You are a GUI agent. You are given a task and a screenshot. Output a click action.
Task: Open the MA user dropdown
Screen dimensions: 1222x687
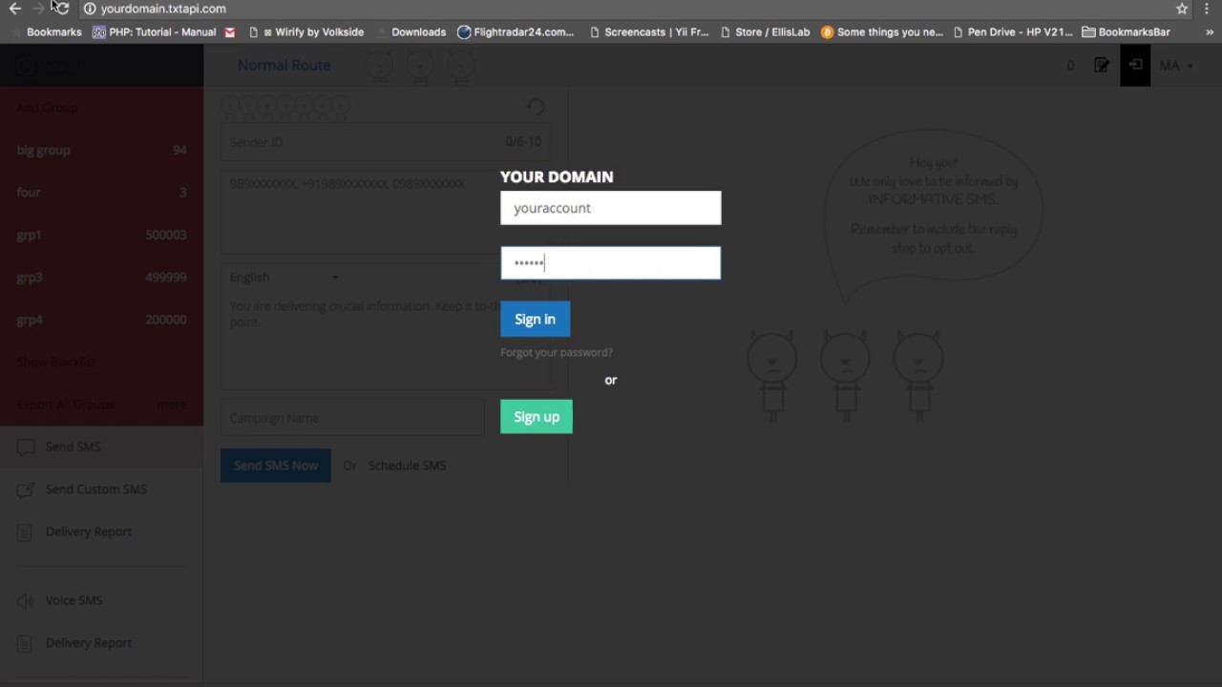pos(1176,66)
